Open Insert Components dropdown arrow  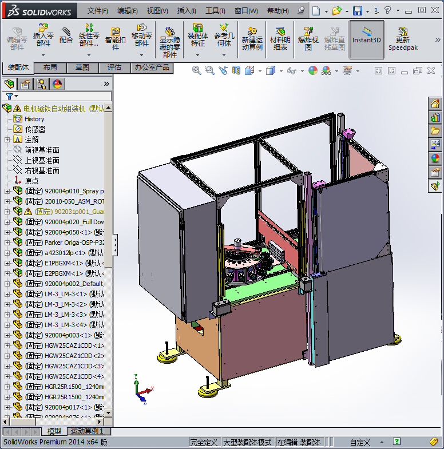coord(43,55)
